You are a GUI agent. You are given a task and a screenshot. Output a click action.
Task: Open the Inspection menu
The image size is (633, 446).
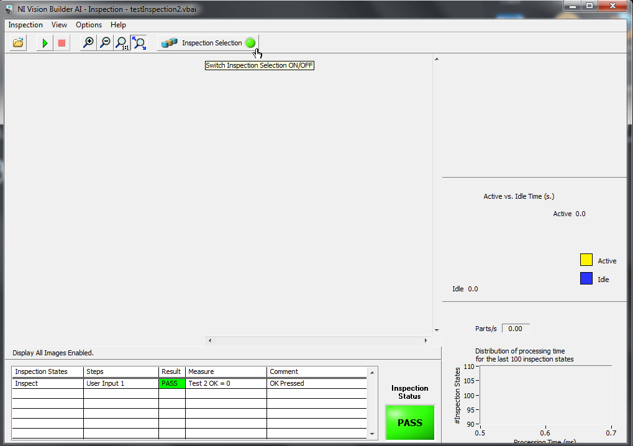tap(25, 25)
